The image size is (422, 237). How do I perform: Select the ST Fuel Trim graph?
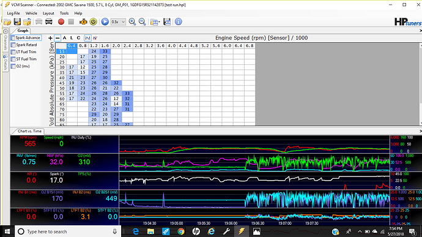pyautogui.click(x=23, y=59)
